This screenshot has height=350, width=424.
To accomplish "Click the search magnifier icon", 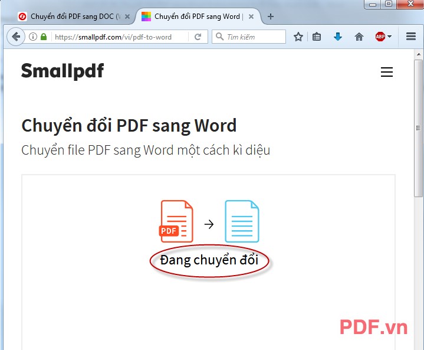I will 219,37.
